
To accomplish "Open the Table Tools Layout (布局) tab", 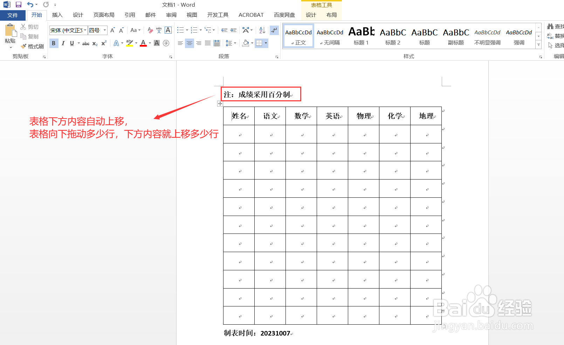I will pyautogui.click(x=331, y=15).
